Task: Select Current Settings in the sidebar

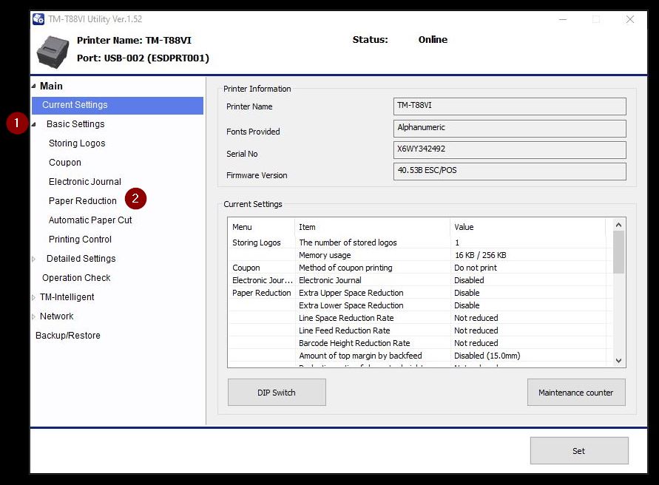Action: point(118,106)
